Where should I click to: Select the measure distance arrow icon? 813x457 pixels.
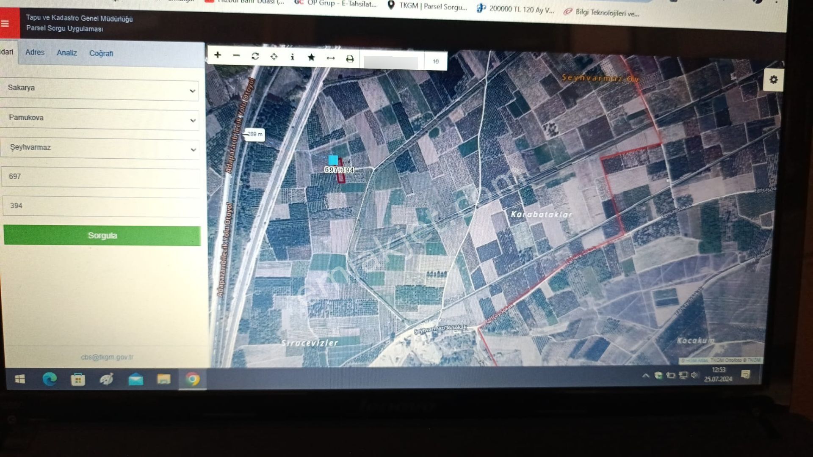[x=331, y=58]
